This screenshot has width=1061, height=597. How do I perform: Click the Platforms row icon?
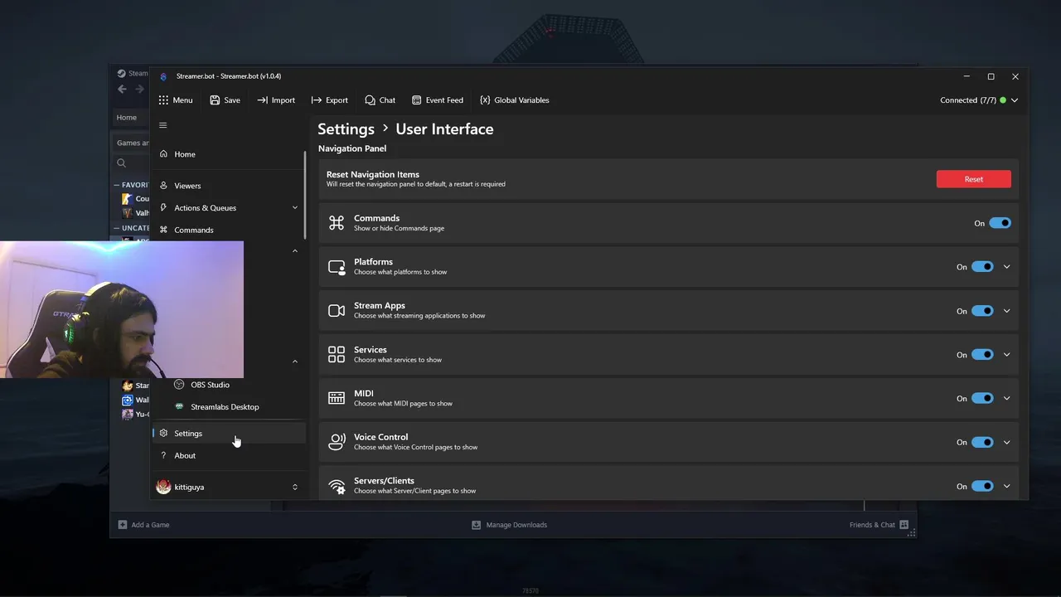click(x=336, y=266)
